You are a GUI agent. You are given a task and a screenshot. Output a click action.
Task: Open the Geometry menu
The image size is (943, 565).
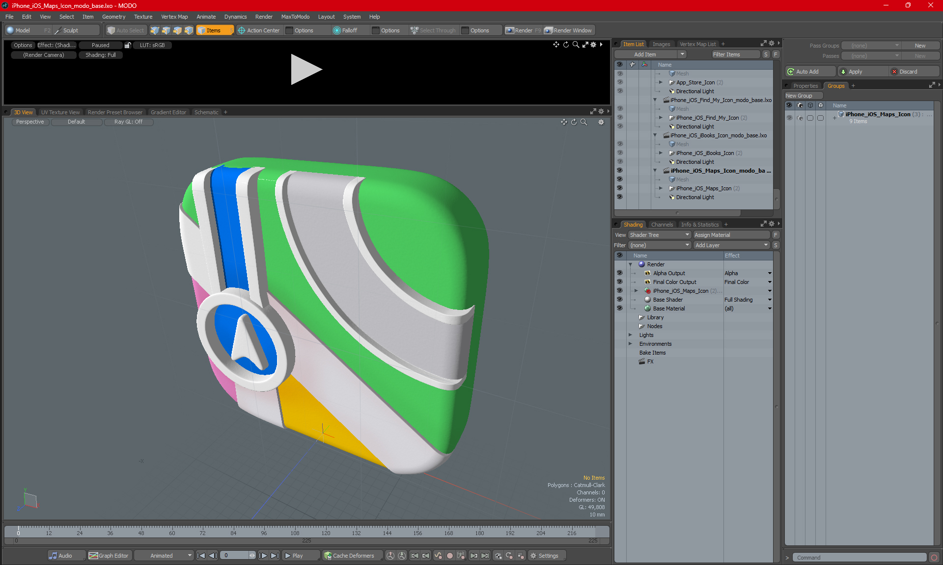click(x=113, y=17)
